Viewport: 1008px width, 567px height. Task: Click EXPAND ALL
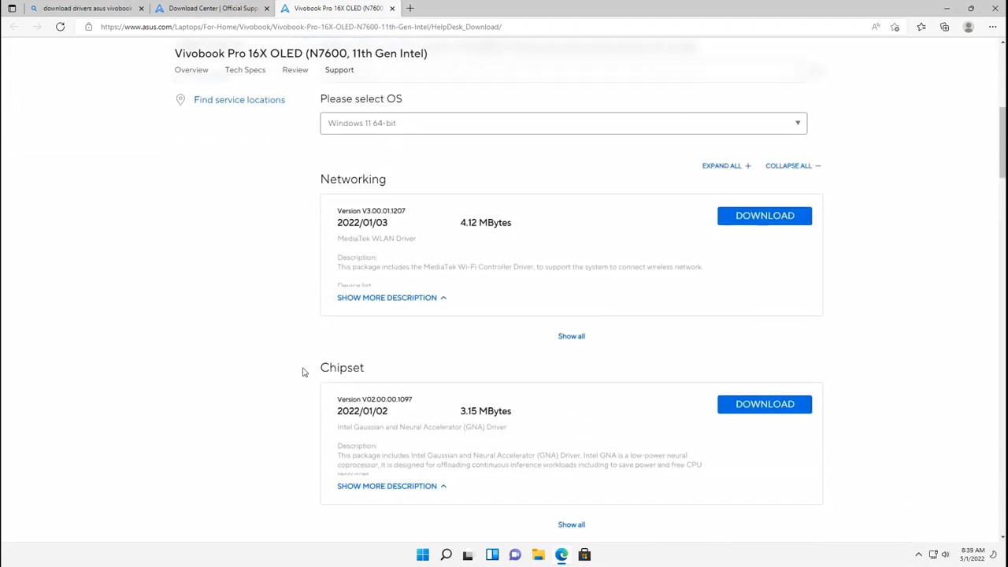(726, 166)
